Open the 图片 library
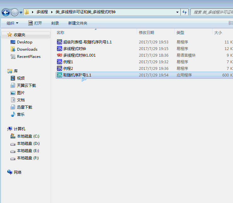Screen dimensions: 233x203 [21, 93]
